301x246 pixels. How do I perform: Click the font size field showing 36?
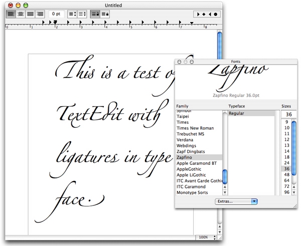(x=289, y=114)
